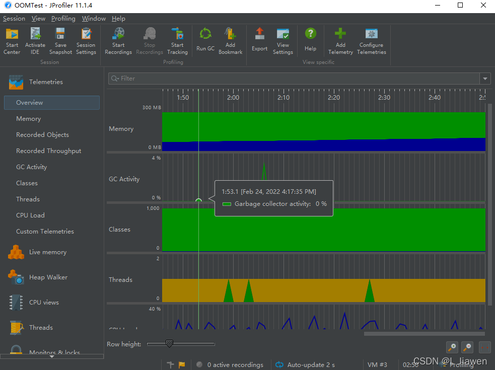Click the zoom-to-fit timeline button
This screenshot has width=495, height=370.
(484, 347)
